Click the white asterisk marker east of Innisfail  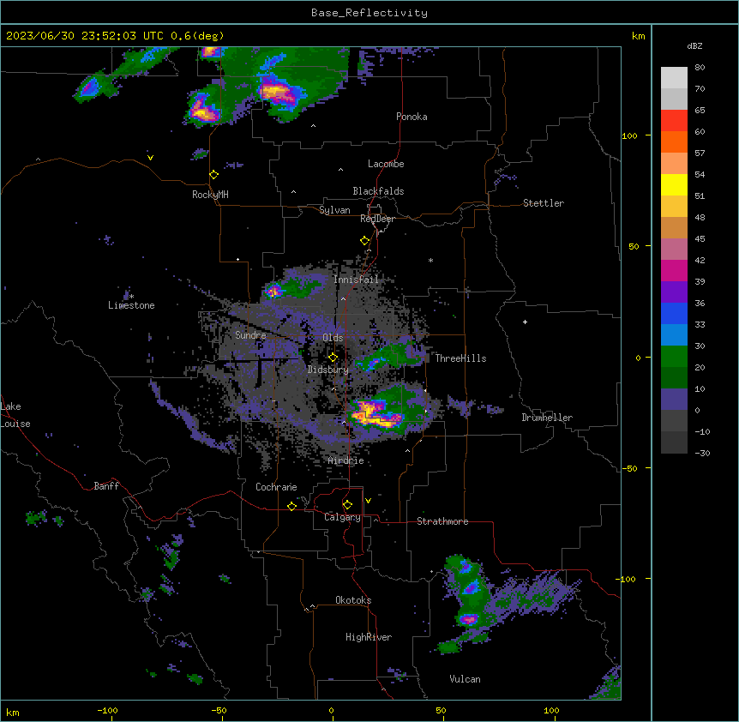[x=430, y=260]
